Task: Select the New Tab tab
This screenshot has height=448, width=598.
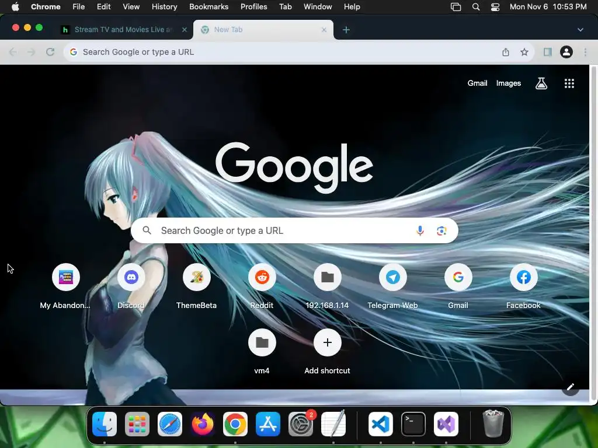Action: [263, 30]
